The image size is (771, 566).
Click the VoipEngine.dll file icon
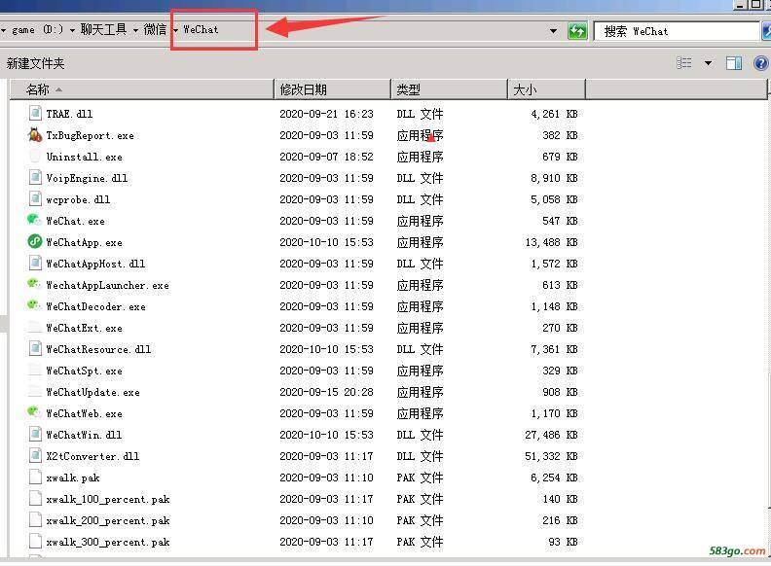tap(35, 177)
